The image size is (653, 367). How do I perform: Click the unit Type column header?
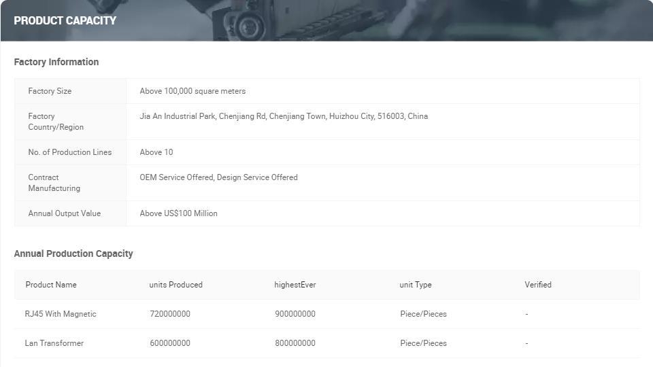coord(415,285)
